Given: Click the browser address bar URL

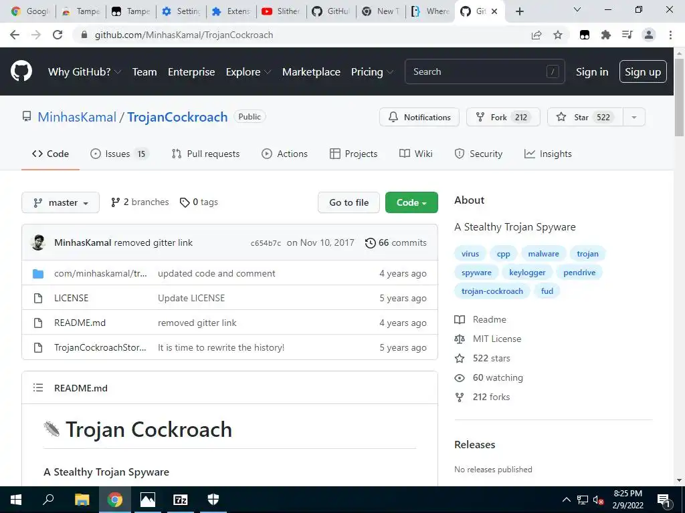Looking at the screenshot, I should click(184, 35).
